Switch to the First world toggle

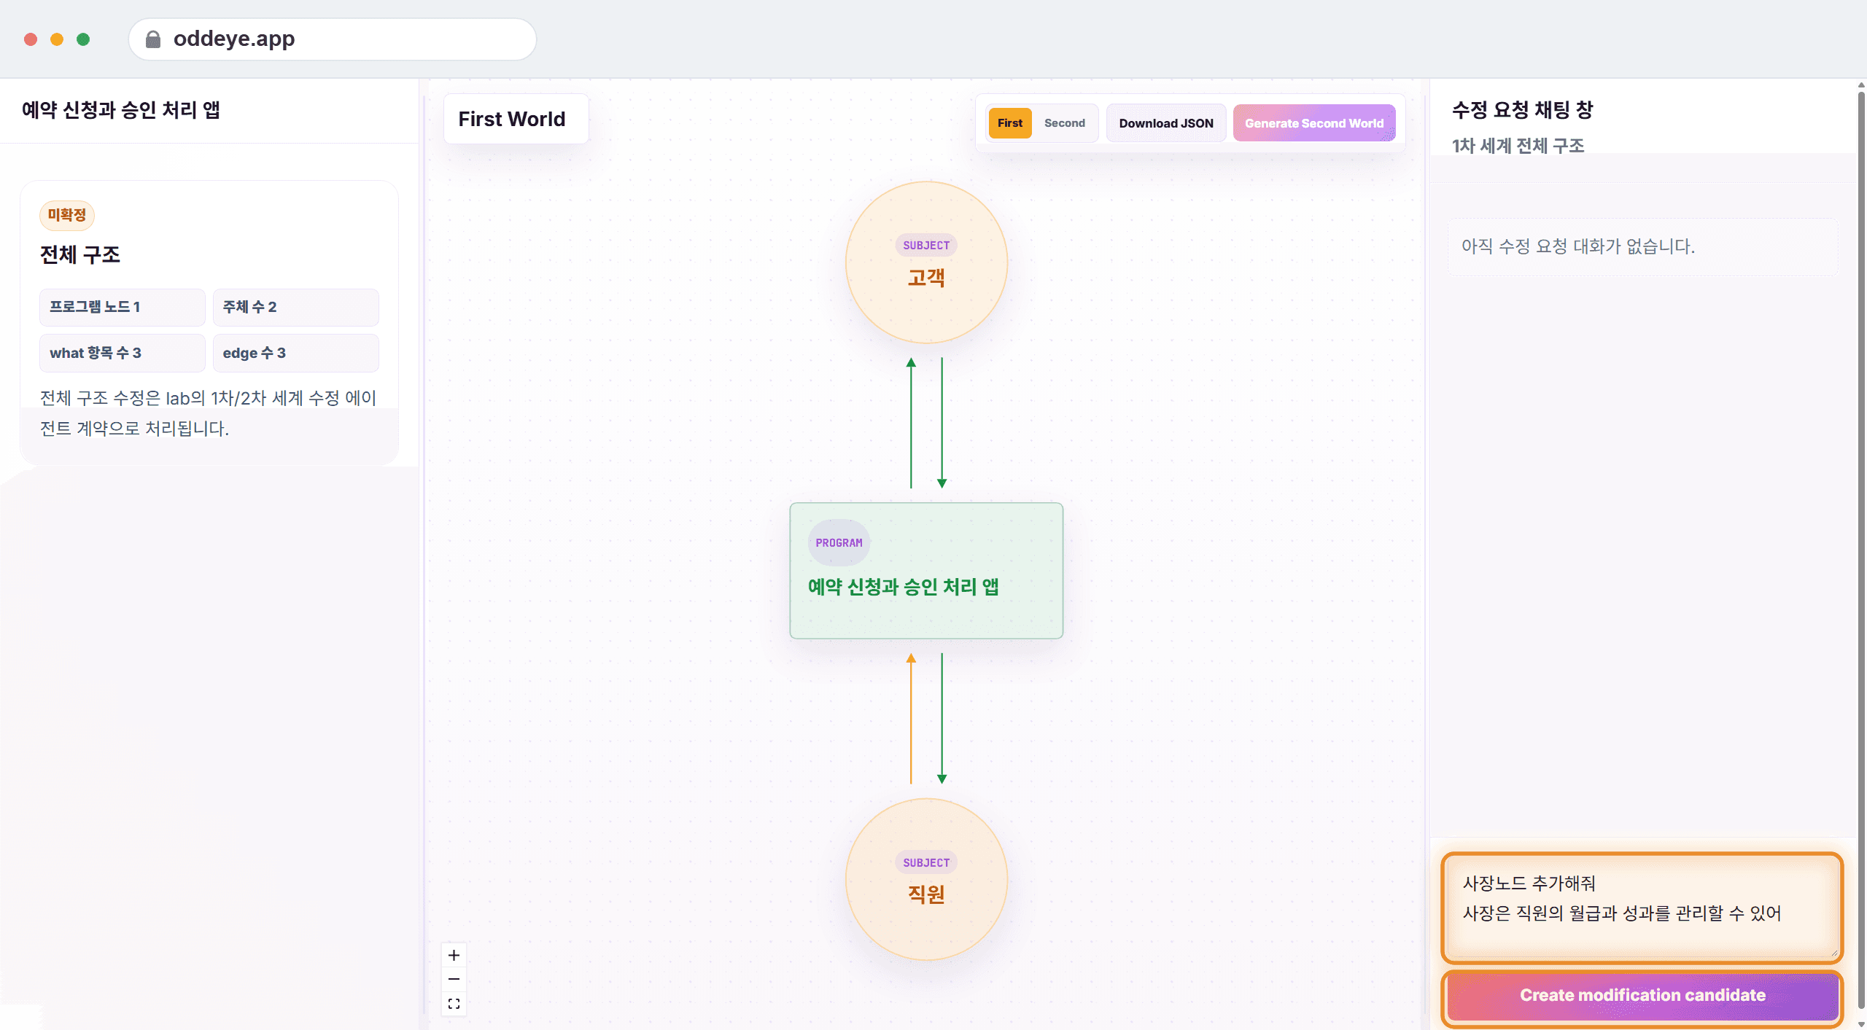(x=1010, y=123)
